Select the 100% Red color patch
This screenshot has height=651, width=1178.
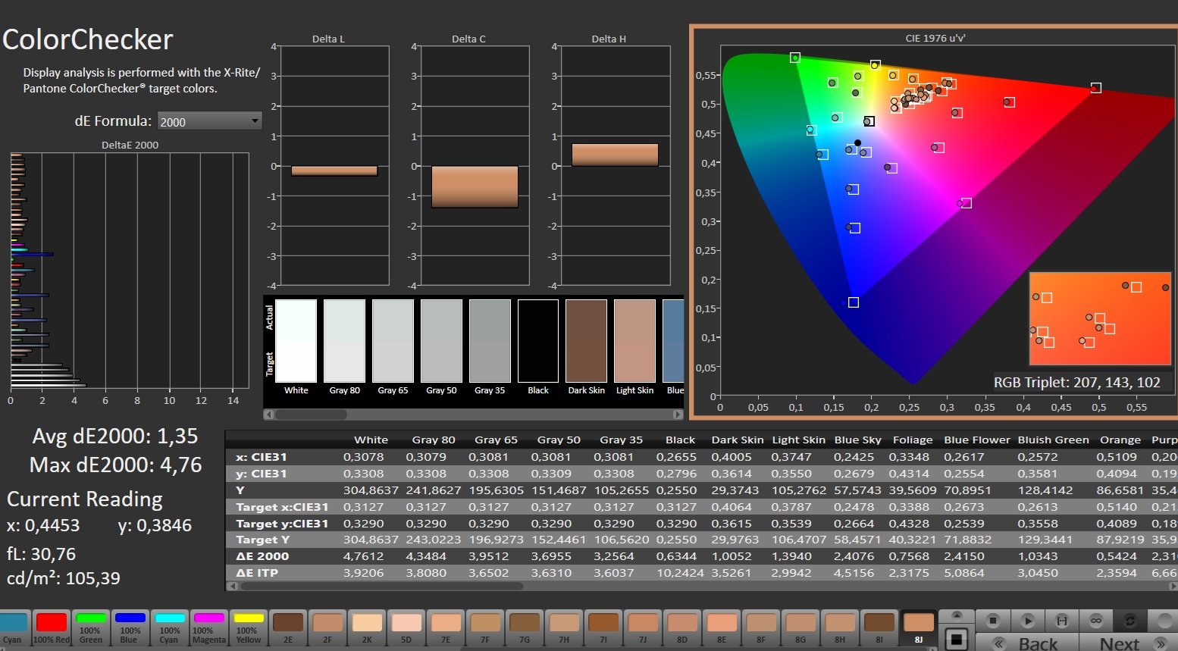click(52, 627)
